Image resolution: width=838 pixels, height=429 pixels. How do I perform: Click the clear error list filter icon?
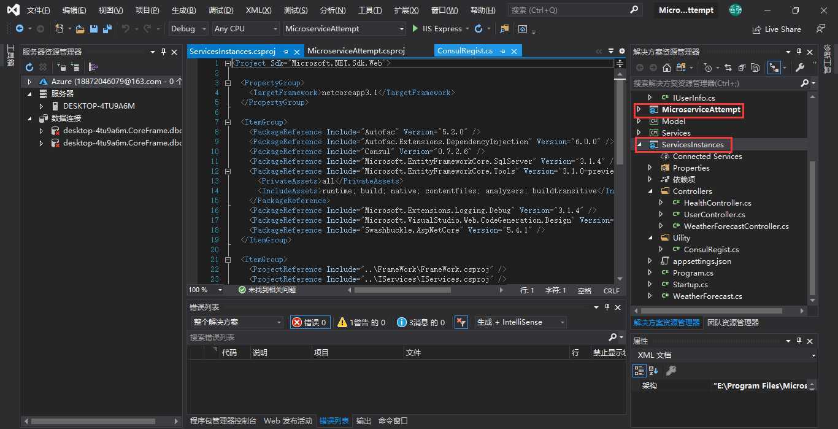pyautogui.click(x=461, y=322)
